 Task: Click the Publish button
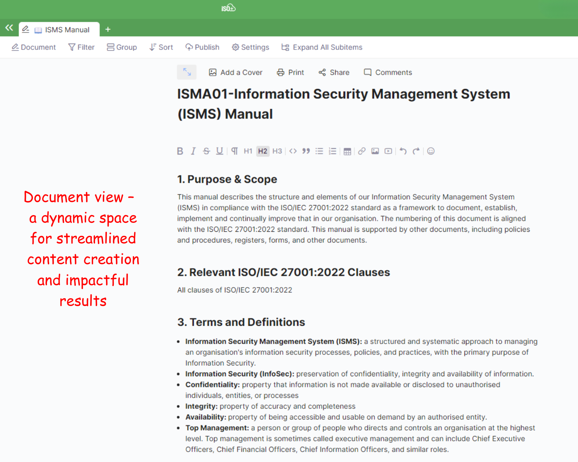[202, 47]
